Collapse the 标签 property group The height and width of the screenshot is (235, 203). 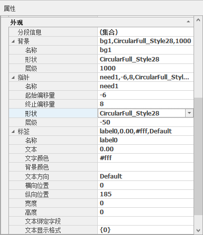pos(13,131)
